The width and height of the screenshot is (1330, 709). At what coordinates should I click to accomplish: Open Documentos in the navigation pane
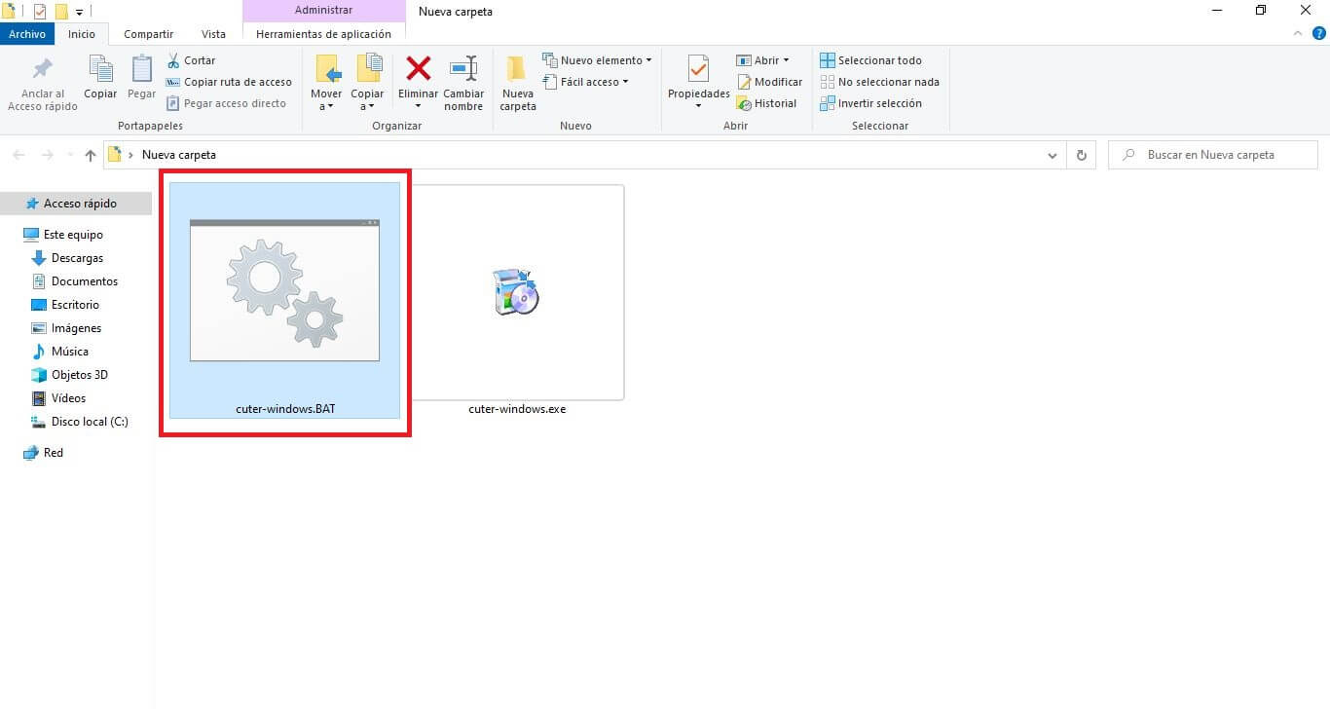[76, 281]
